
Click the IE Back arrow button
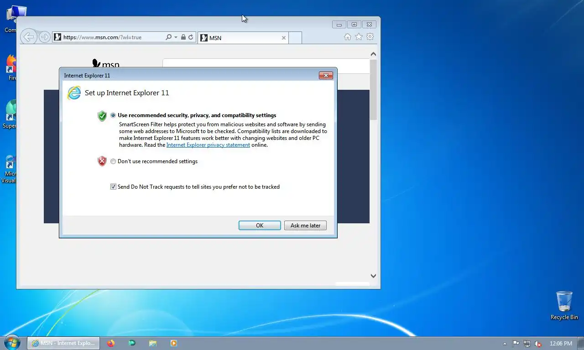pos(28,37)
